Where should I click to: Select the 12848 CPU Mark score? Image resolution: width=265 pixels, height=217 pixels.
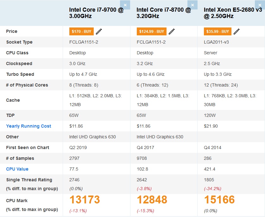tap(152, 200)
